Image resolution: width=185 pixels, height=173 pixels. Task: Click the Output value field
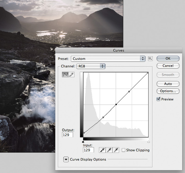click(67, 135)
